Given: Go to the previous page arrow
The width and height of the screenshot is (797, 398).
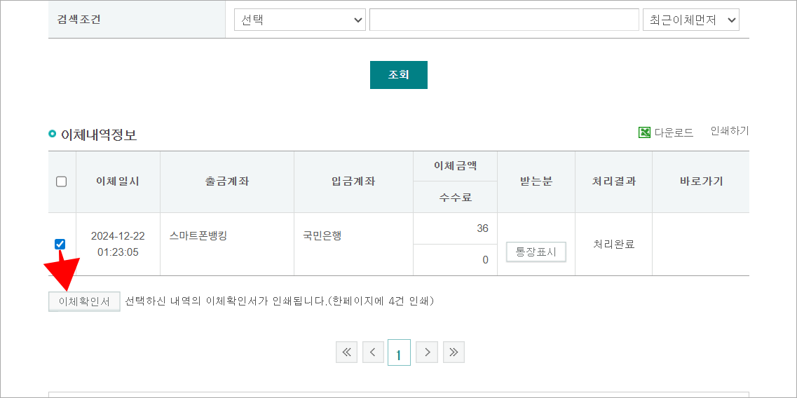Looking at the screenshot, I should (373, 352).
